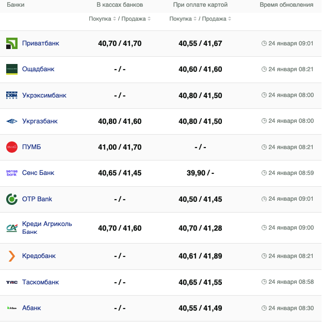Image resolution: width=322 pixels, height=322 pixels.
Task: Open the Укргазбанк bank link
Action: click(x=40, y=121)
